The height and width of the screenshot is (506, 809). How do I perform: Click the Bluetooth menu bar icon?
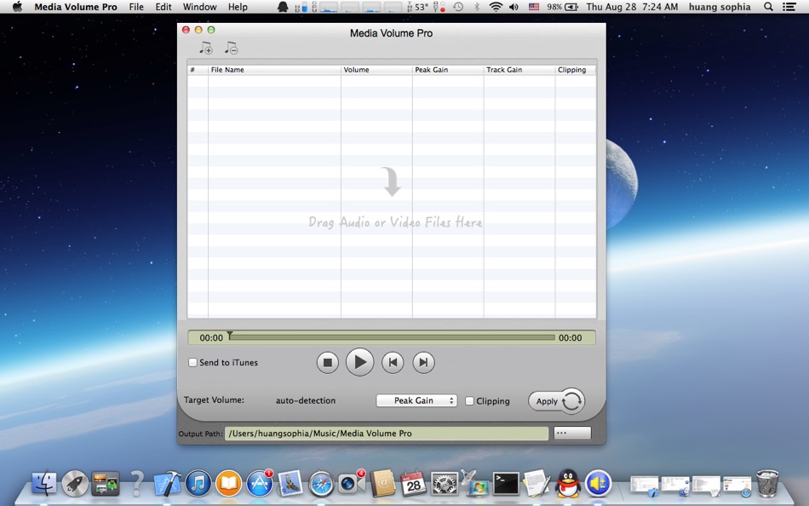point(477,7)
